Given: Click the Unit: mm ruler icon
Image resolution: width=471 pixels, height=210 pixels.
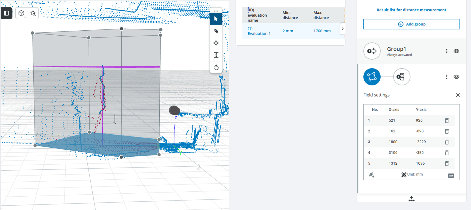Looking at the screenshot, I should point(404,175).
